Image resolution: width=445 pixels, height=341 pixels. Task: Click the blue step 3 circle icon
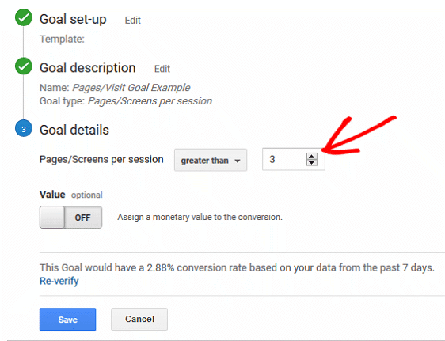click(x=24, y=128)
